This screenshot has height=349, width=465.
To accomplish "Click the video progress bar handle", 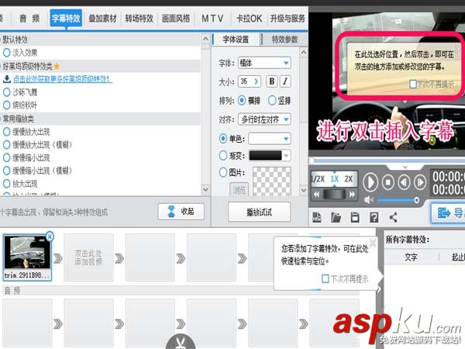I will 312,161.
